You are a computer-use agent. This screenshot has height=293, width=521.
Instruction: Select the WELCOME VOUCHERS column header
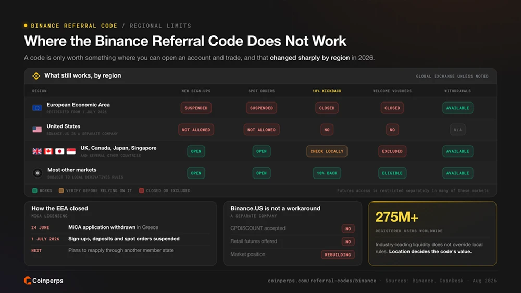tap(392, 91)
